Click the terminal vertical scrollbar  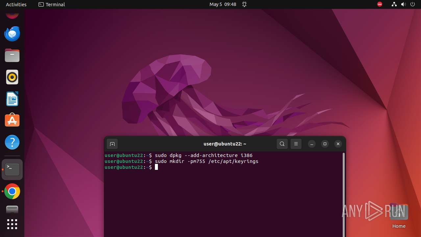(x=344, y=194)
